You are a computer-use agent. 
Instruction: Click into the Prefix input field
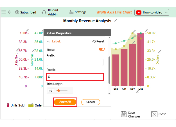pos(75,62)
